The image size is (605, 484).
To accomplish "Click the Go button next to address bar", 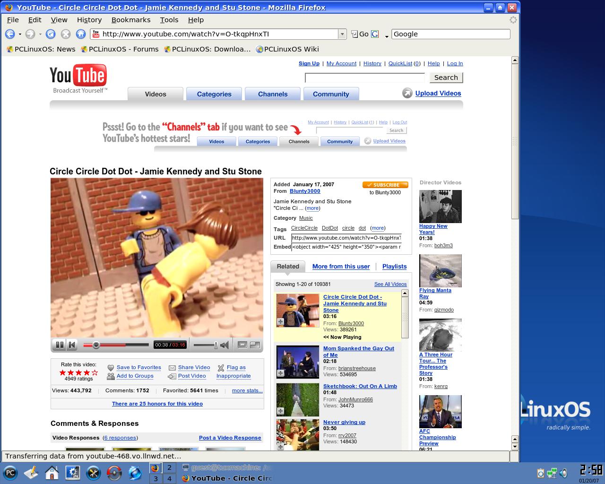I will coord(360,34).
